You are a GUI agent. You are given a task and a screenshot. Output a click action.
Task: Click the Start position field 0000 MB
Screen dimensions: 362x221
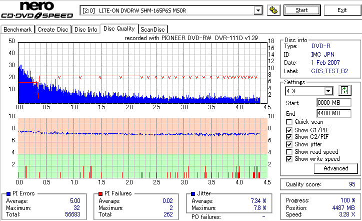334,103
